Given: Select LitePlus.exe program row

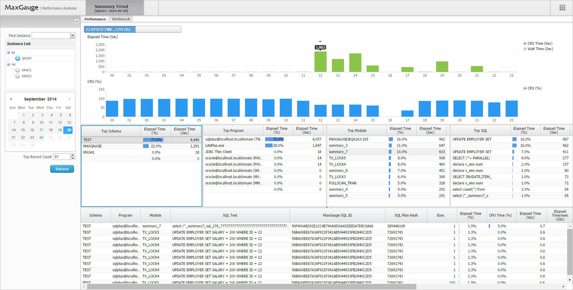Looking at the screenshot, I should click(263, 145).
